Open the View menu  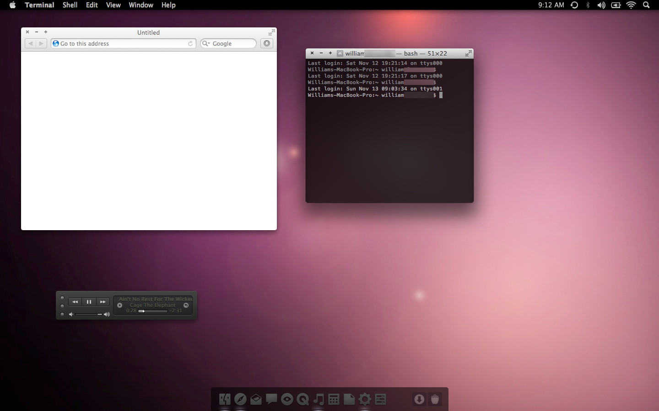[x=113, y=5]
